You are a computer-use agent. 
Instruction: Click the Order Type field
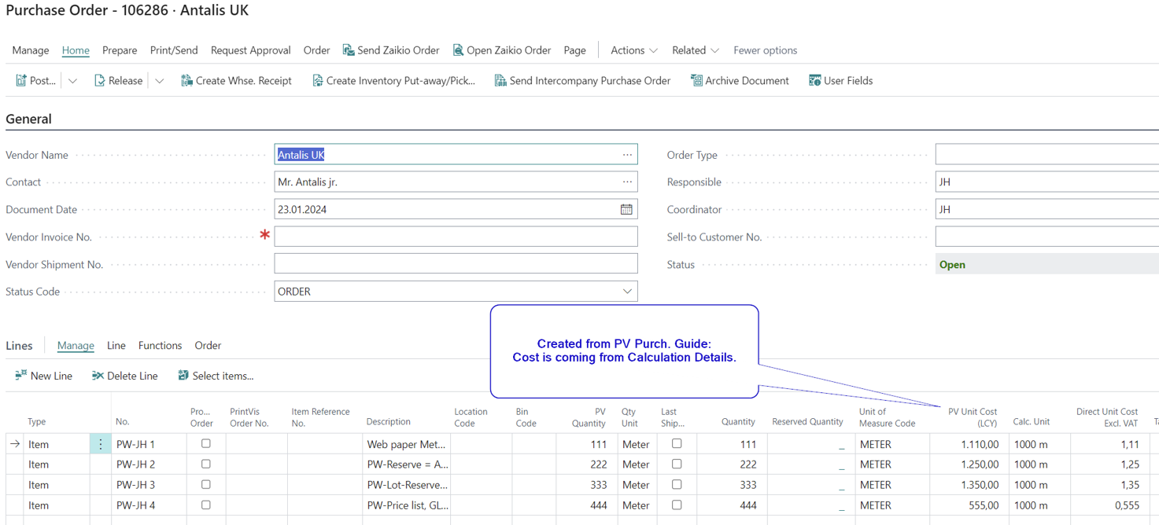(x=1047, y=155)
